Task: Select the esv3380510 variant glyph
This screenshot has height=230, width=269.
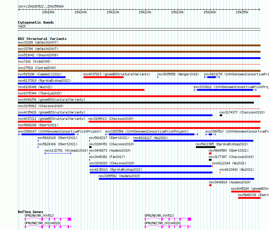Action: click(x=210, y=134)
